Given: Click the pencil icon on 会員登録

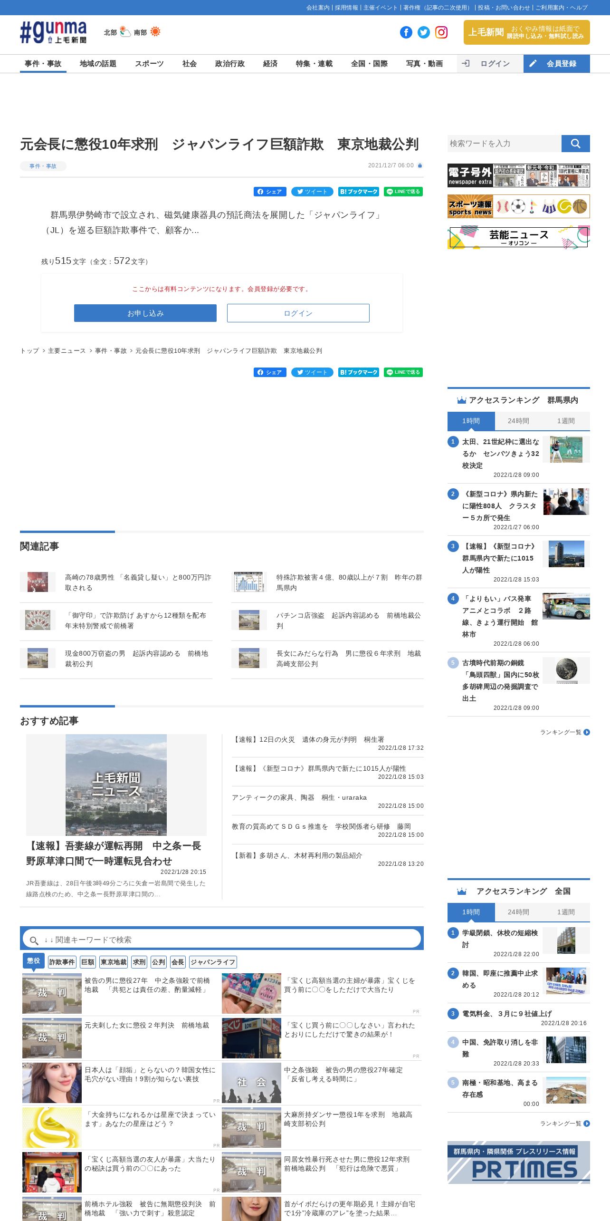Looking at the screenshot, I should [x=533, y=63].
